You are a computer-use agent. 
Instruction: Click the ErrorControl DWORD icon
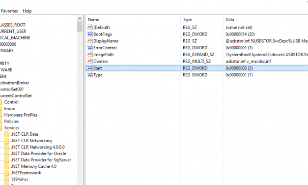pos(90,48)
